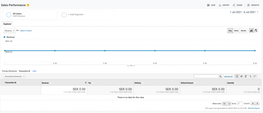Click the Share icon
This screenshot has height=113, width=263.
(x=234, y=5)
